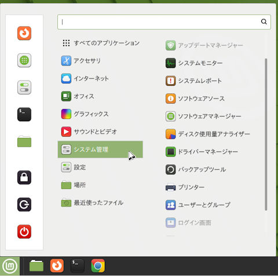
Task: Open System Settings toggle icon in sidebar
Action: point(24,88)
